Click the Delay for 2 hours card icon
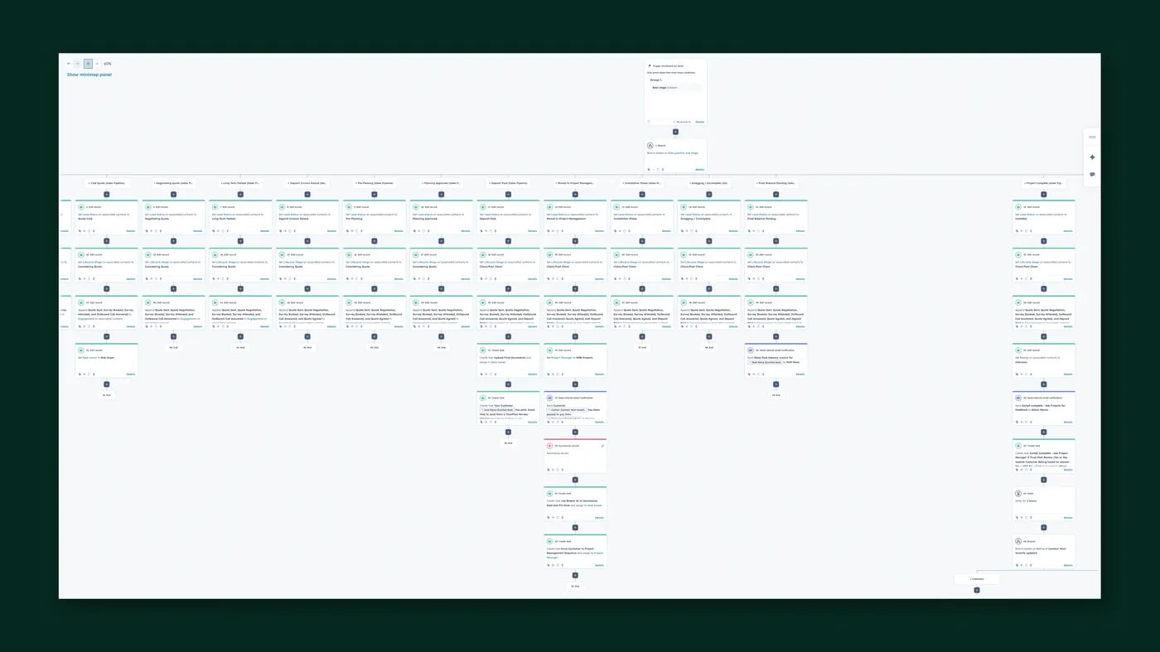This screenshot has height=652, width=1160. [x=1018, y=494]
